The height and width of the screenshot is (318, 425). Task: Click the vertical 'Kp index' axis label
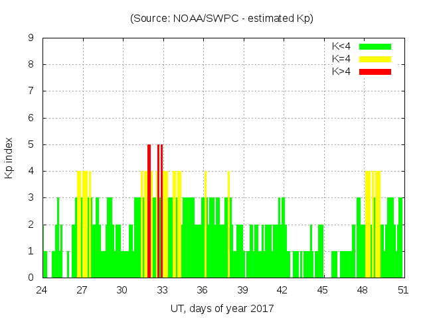click(9, 158)
